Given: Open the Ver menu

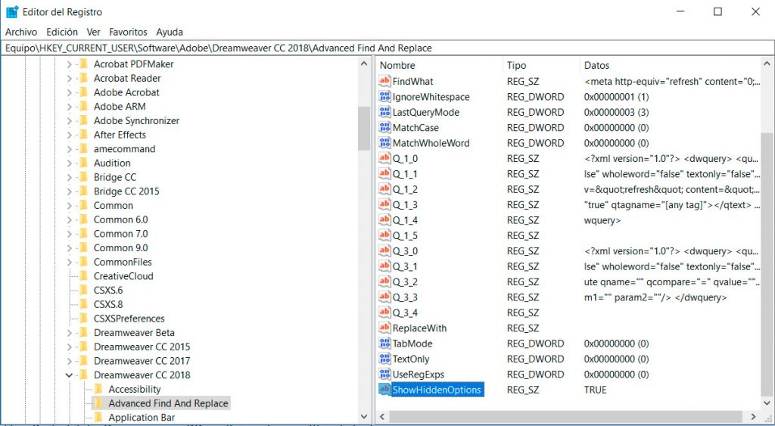Looking at the screenshot, I should coord(93,32).
